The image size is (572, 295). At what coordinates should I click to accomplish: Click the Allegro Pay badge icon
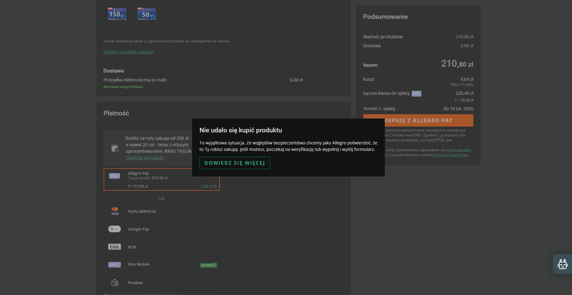click(115, 176)
